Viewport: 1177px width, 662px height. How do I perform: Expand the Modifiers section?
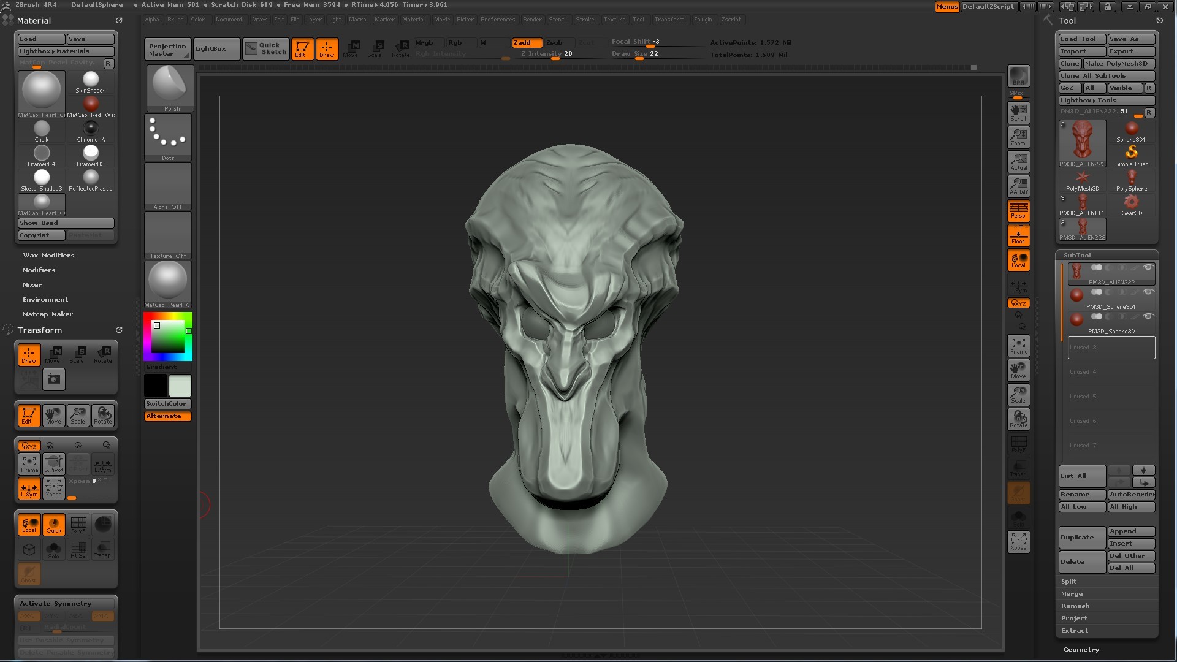(x=39, y=269)
